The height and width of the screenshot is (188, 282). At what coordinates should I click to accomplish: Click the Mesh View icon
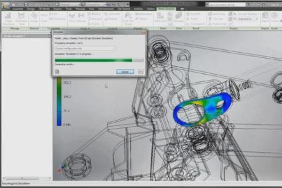pyautogui.click(x=160, y=19)
